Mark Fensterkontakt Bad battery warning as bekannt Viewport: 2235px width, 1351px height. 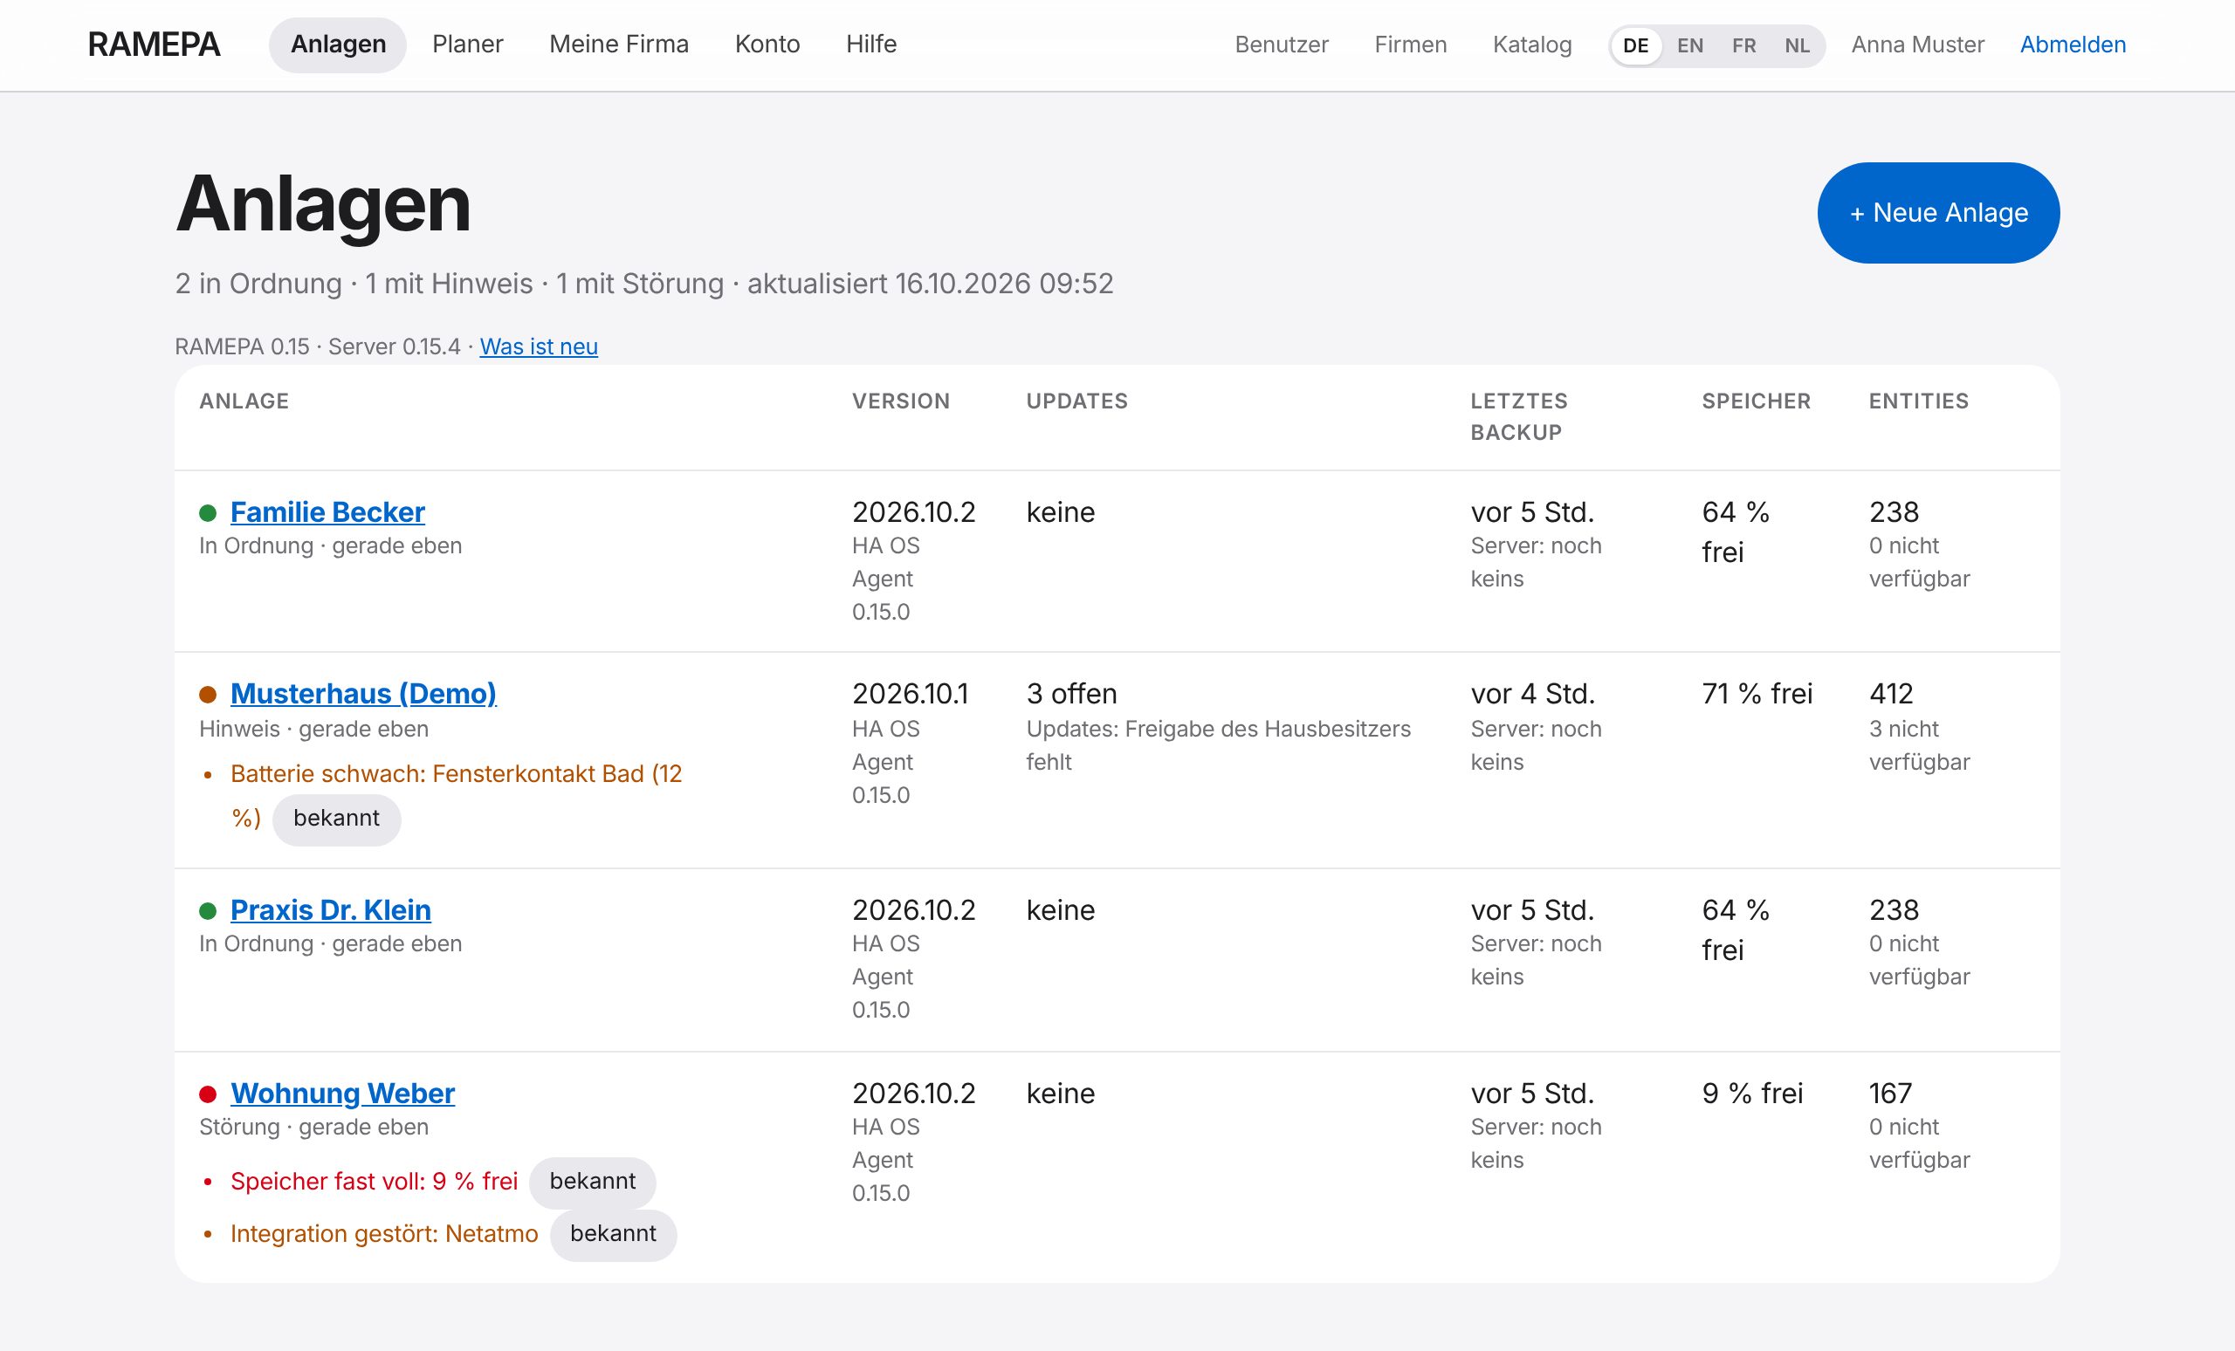pyautogui.click(x=336, y=819)
